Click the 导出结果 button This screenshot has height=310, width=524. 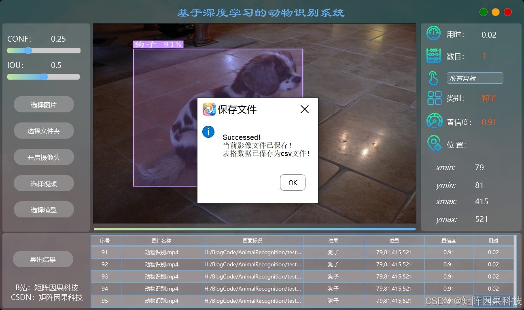tap(43, 259)
